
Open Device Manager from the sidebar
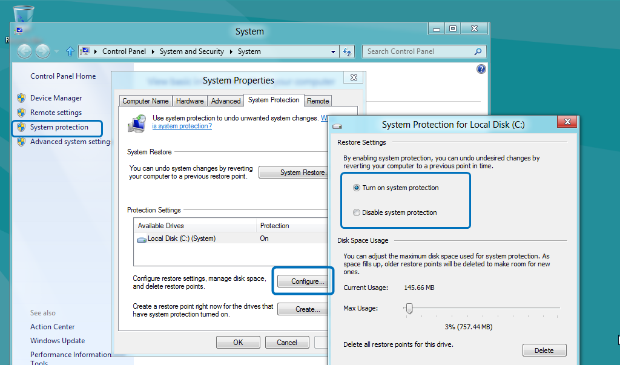click(56, 98)
